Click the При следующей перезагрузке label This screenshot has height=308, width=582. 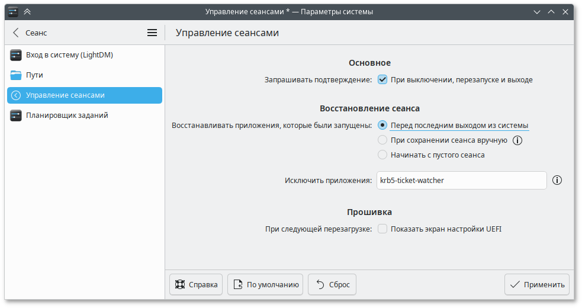(319, 229)
